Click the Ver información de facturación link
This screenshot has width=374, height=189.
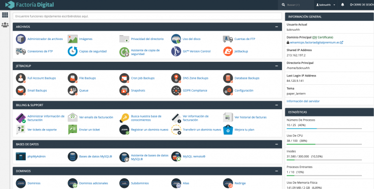(196, 118)
